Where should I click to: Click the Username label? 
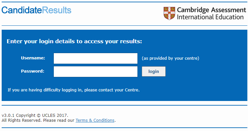pyautogui.click(x=33, y=58)
